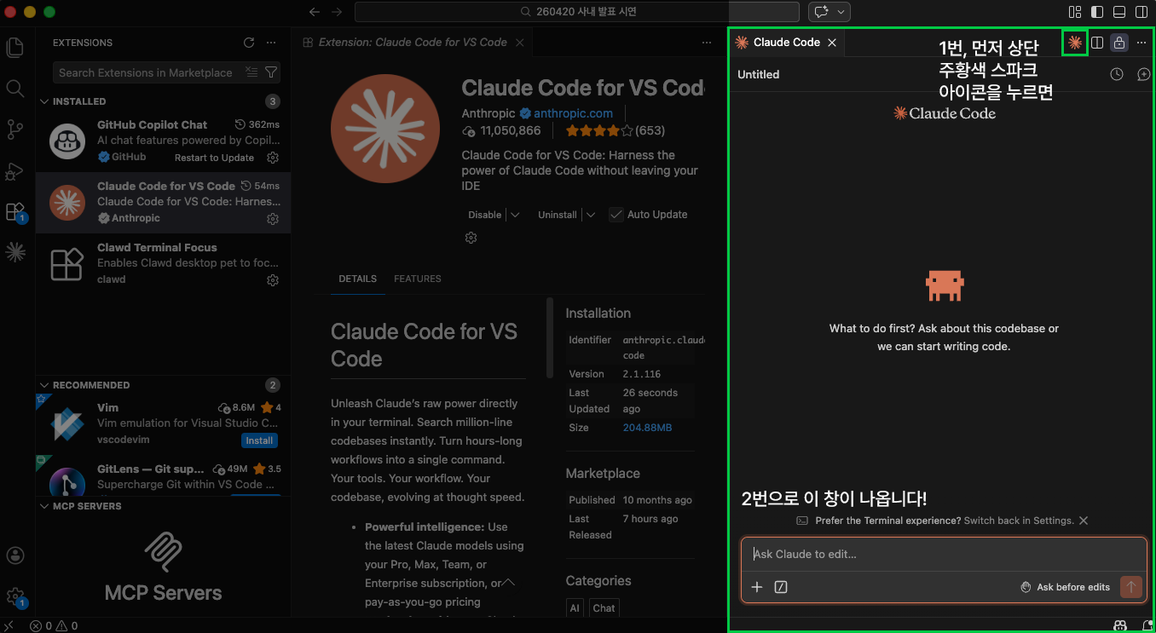The width and height of the screenshot is (1156, 633).
Task: Open the Extensions view more actions menu
Action: coord(271,43)
